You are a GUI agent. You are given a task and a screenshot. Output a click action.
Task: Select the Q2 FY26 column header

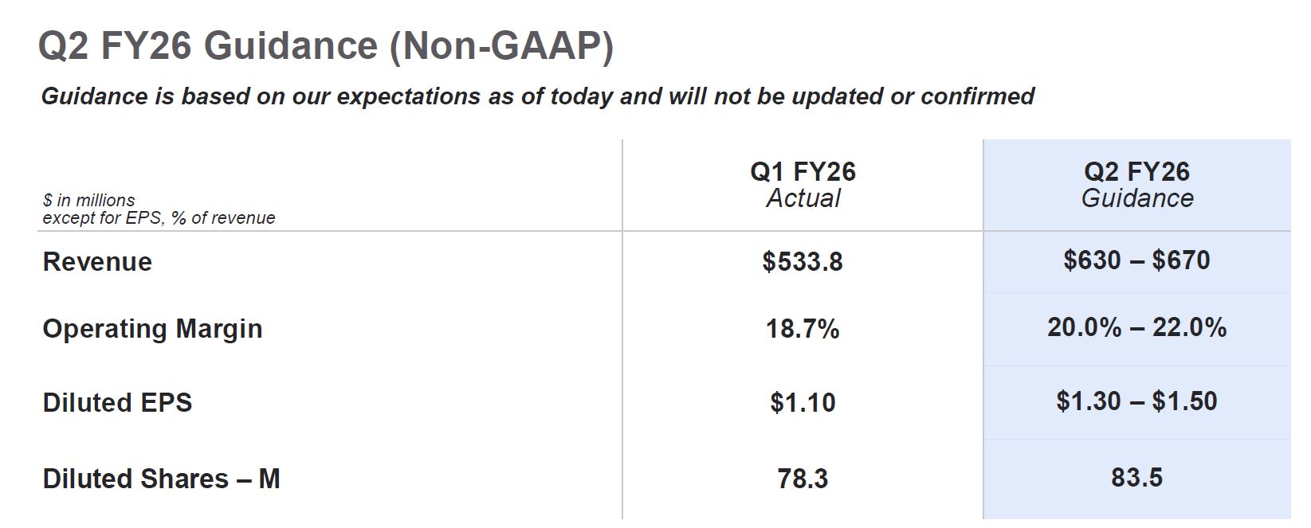[x=1136, y=171]
